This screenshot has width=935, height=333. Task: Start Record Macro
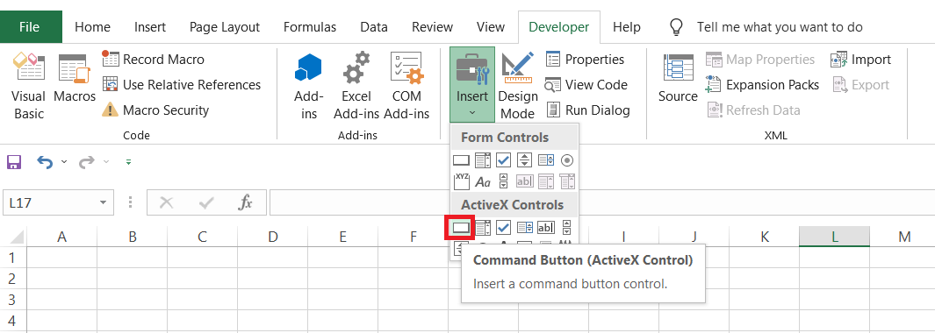(154, 60)
